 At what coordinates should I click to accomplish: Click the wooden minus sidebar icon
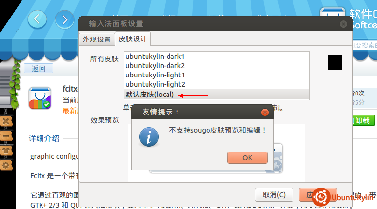click(x=6, y=136)
